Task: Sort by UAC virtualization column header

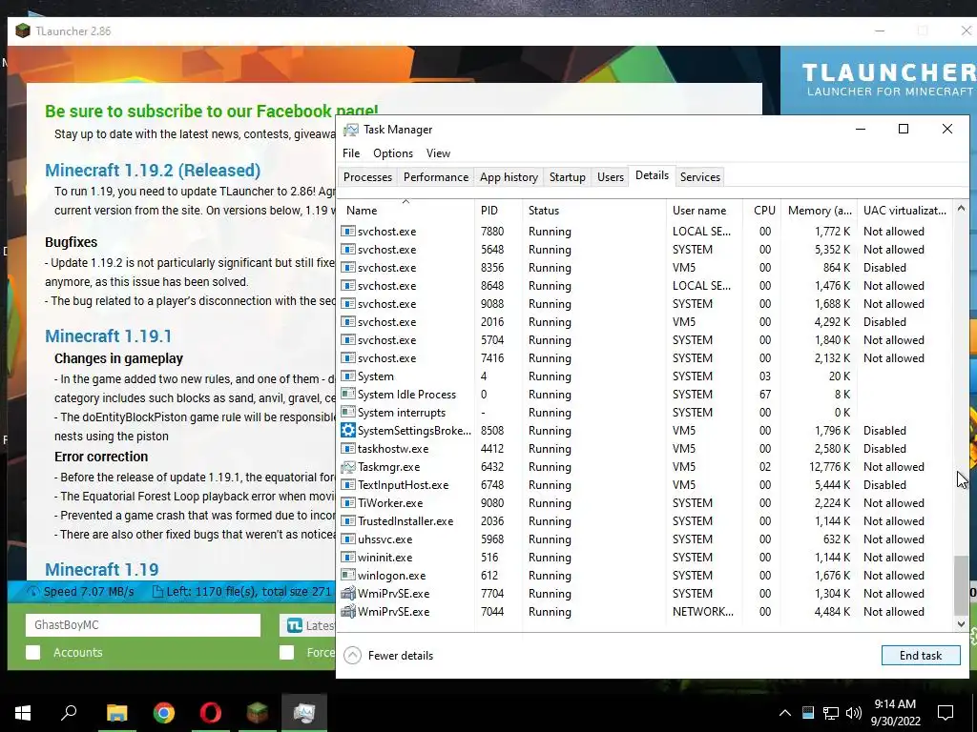Action: (904, 211)
